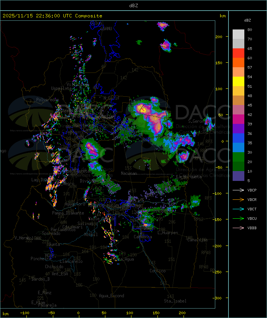This screenshot has width=267, height=318.
Task: Click the Bardas_B place label
Action: click(x=40, y=279)
